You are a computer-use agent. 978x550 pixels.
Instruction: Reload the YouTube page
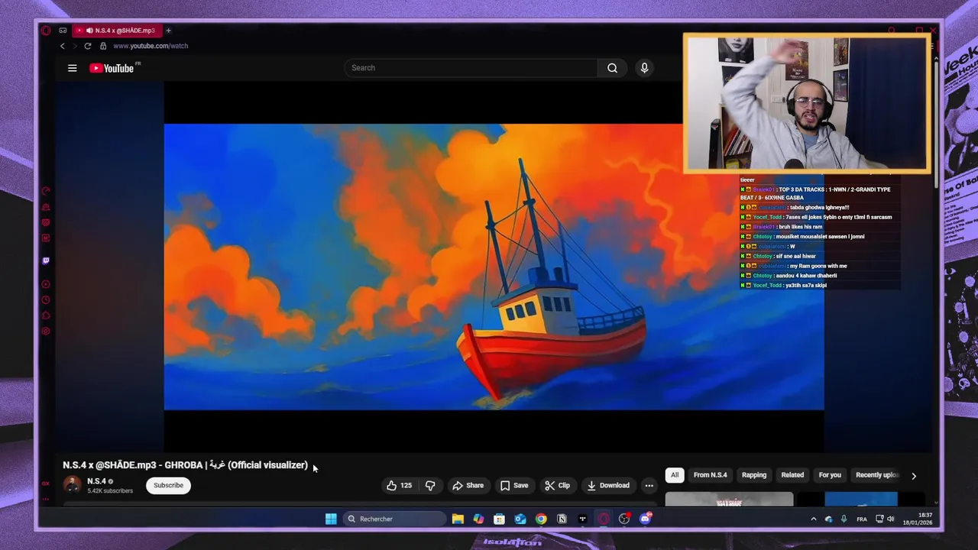[x=87, y=46]
